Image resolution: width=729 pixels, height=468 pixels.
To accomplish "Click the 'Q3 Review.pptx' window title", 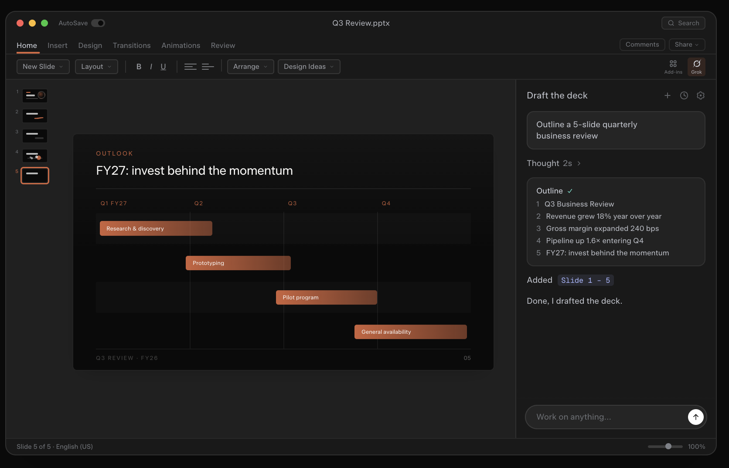I will tap(361, 23).
